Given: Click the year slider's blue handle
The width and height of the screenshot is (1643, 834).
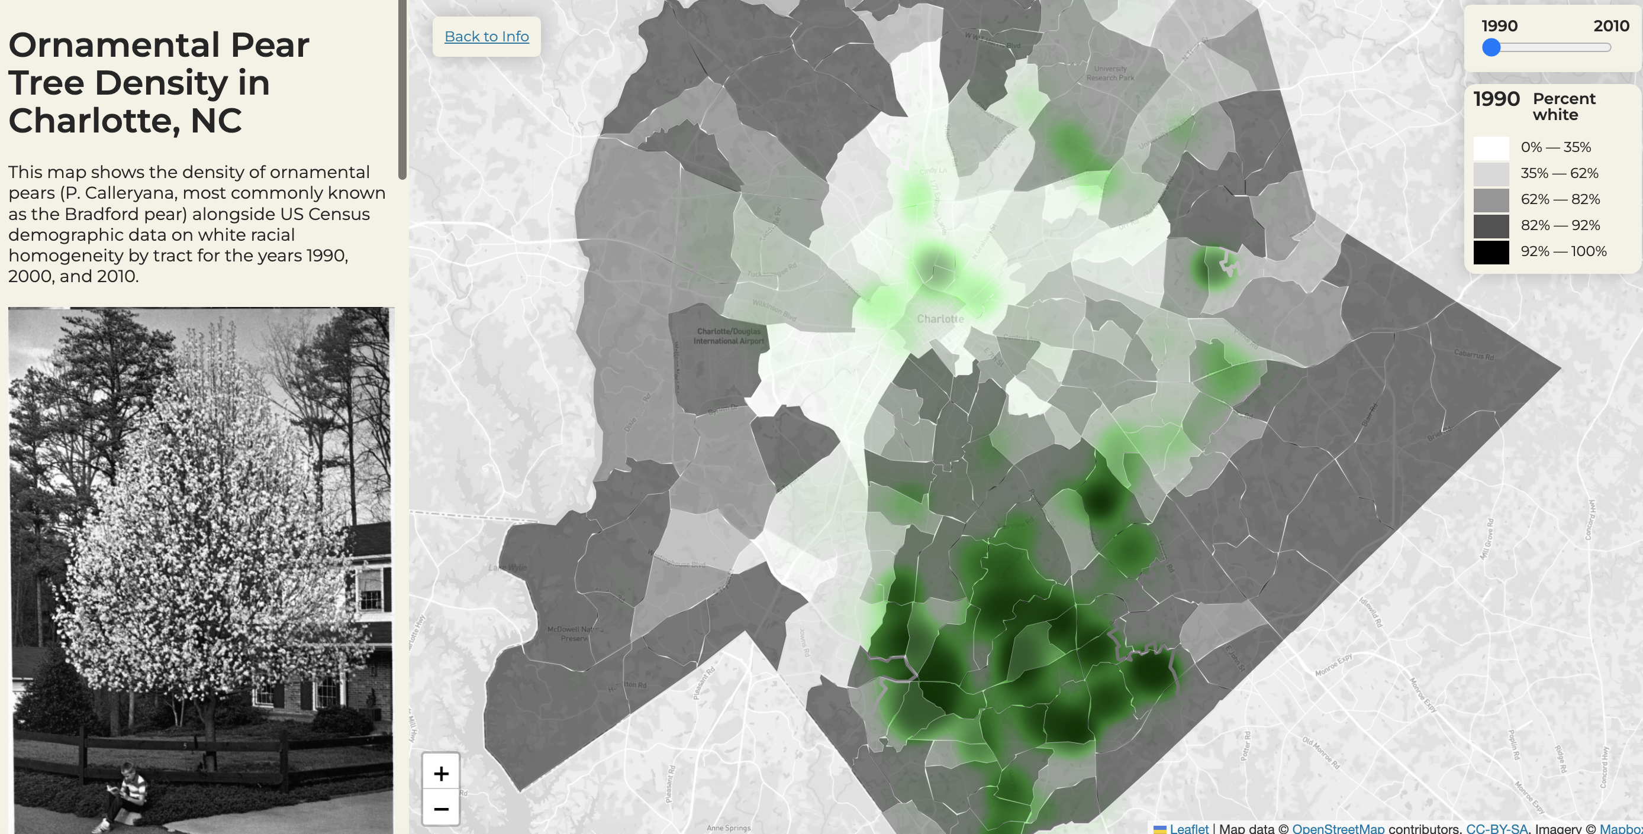Looking at the screenshot, I should click(x=1490, y=47).
